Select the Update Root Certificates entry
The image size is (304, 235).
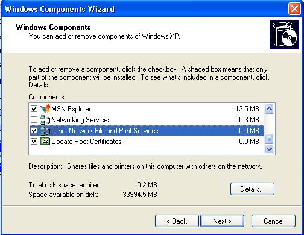point(147,142)
